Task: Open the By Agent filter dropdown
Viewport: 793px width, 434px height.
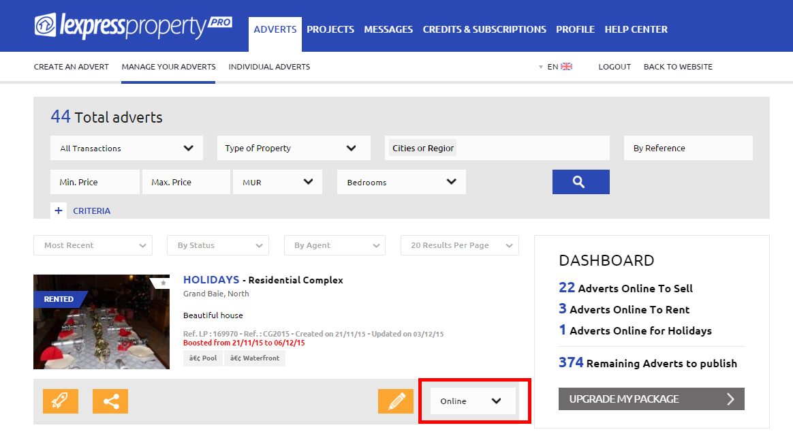Action: tap(335, 245)
